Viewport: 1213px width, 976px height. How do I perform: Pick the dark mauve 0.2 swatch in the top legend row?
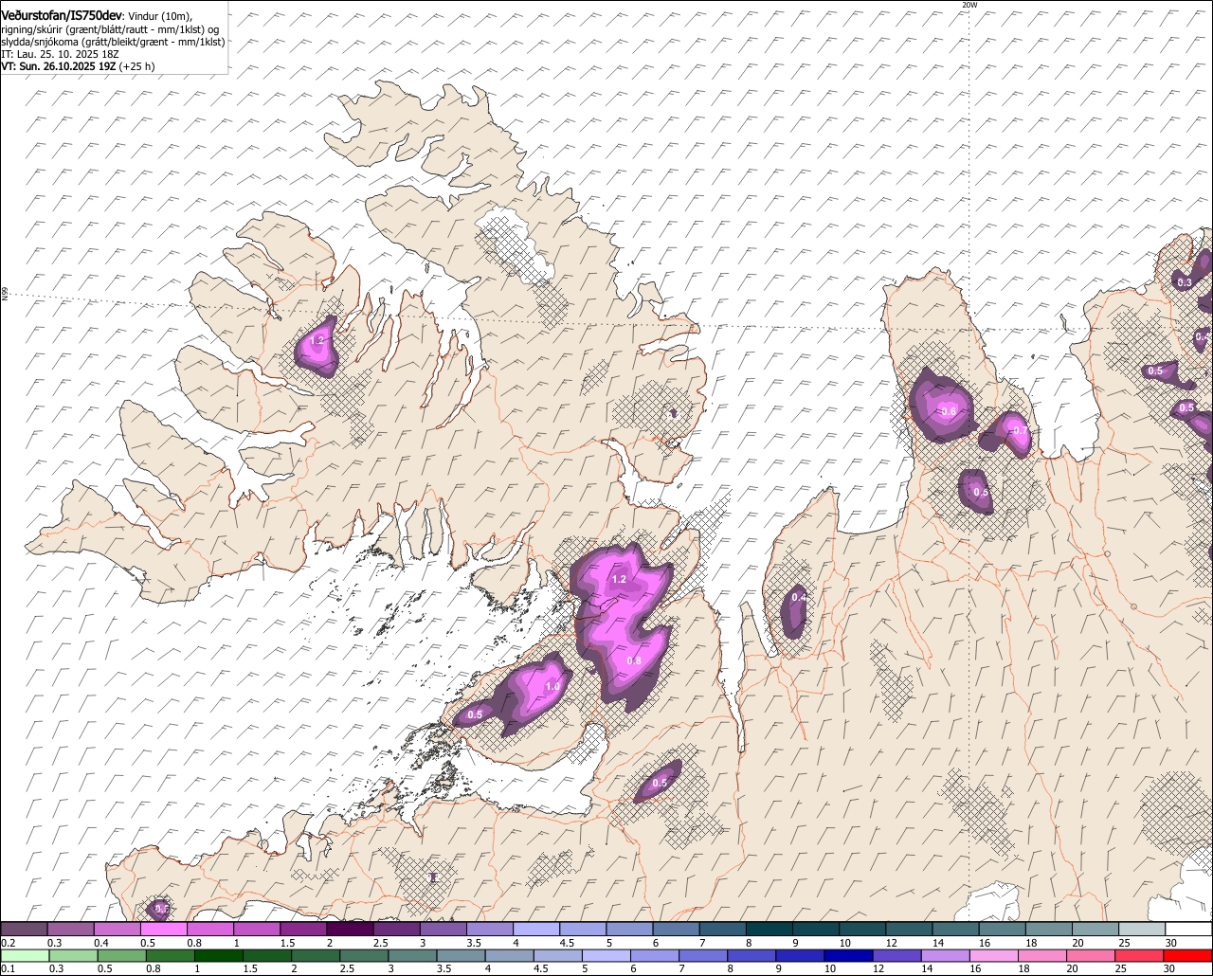coord(24,930)
